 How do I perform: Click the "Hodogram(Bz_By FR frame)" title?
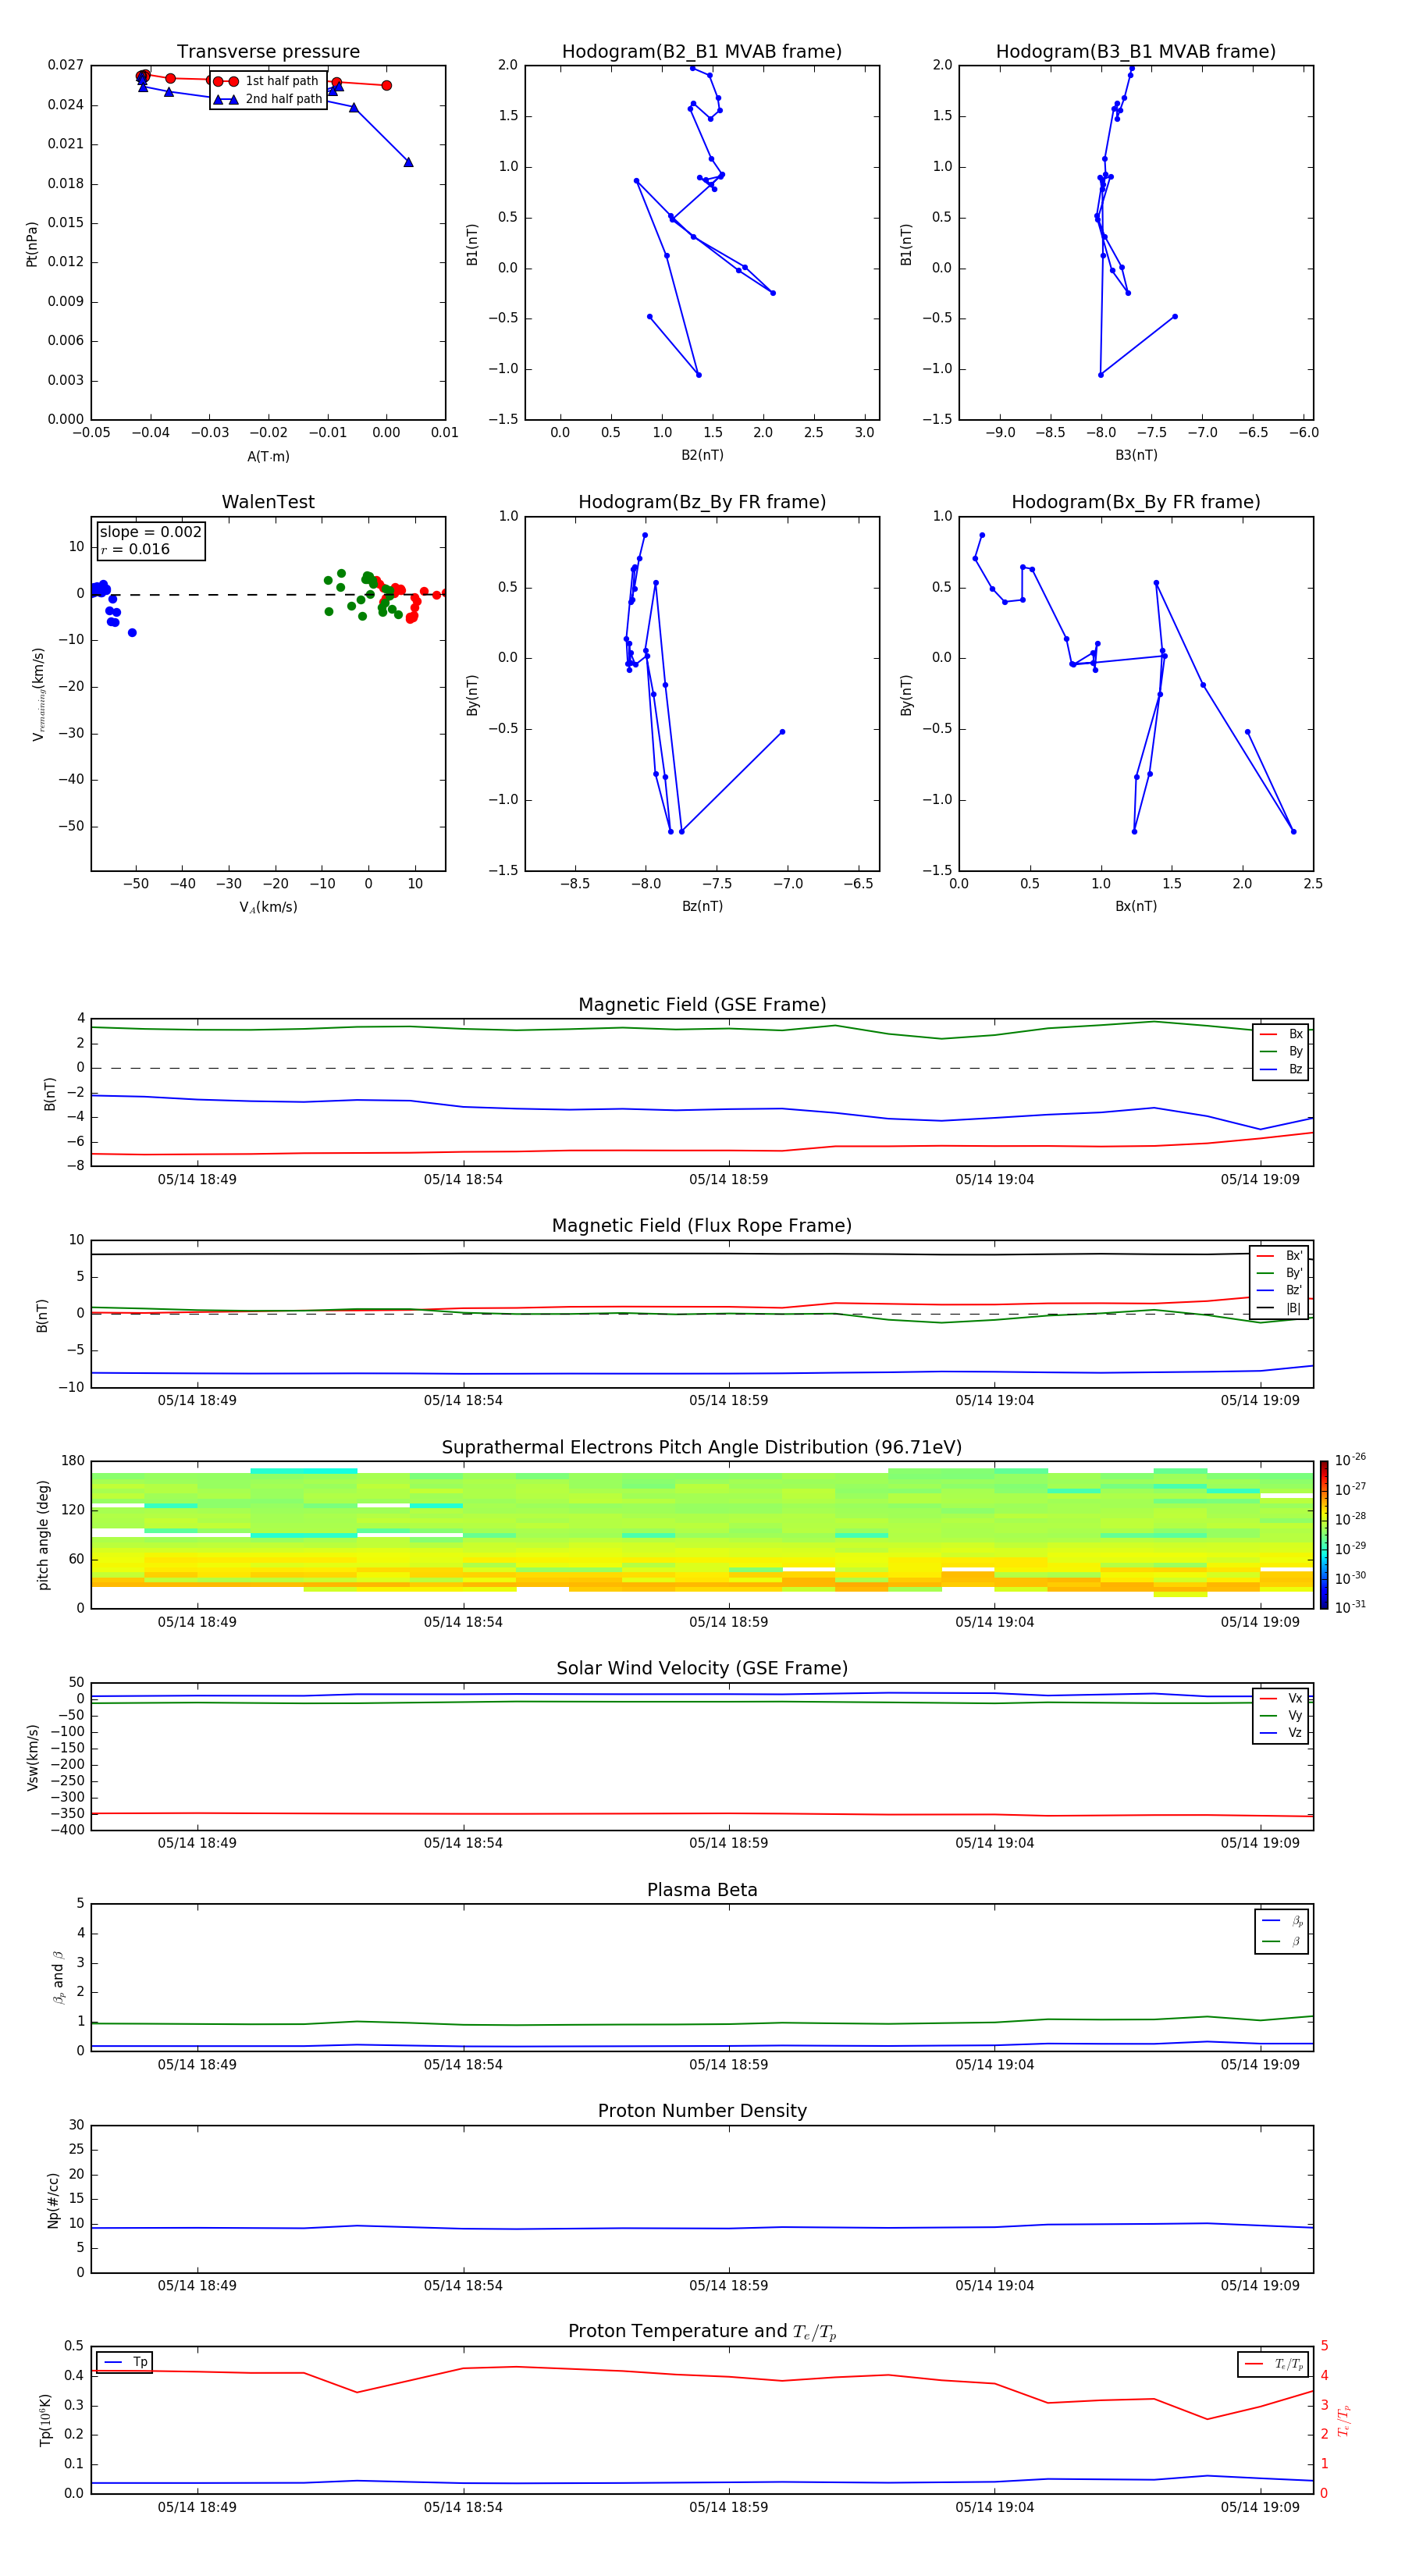tap(702, 502)
